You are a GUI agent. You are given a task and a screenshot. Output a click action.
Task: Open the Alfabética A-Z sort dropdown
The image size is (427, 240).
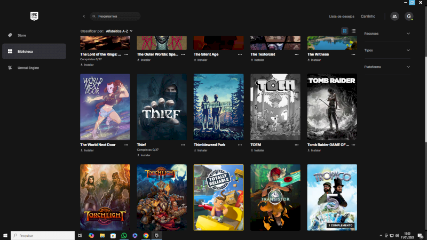pyautogui.click(x=119, y=31)
